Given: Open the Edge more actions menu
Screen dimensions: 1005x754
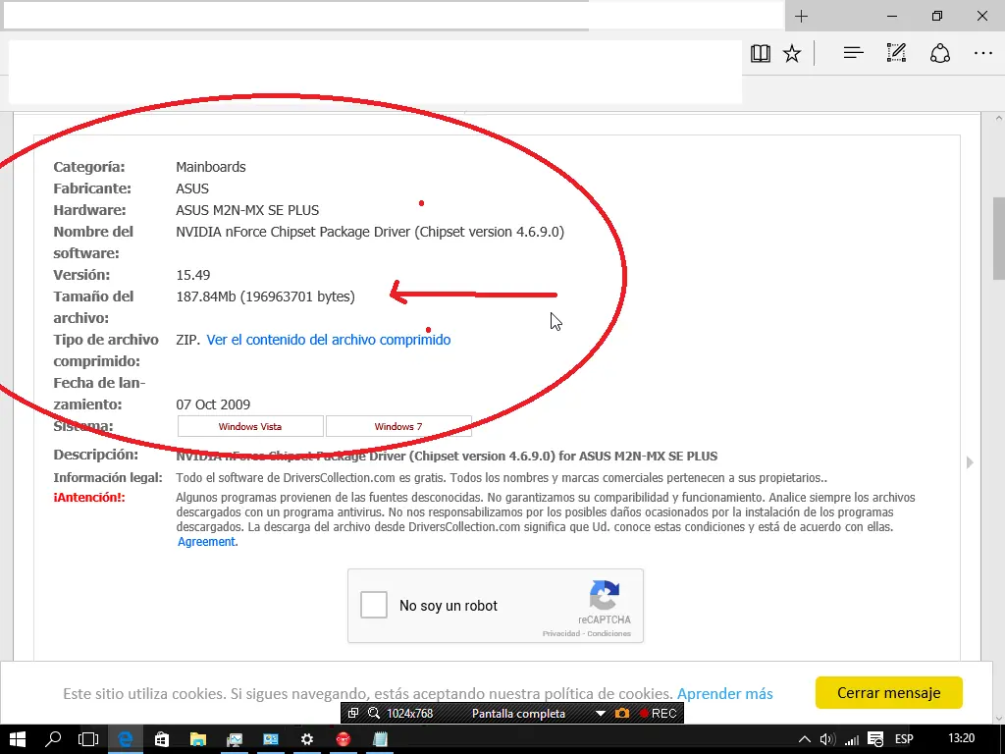Looking at the screenshot, I should (982, 53).
